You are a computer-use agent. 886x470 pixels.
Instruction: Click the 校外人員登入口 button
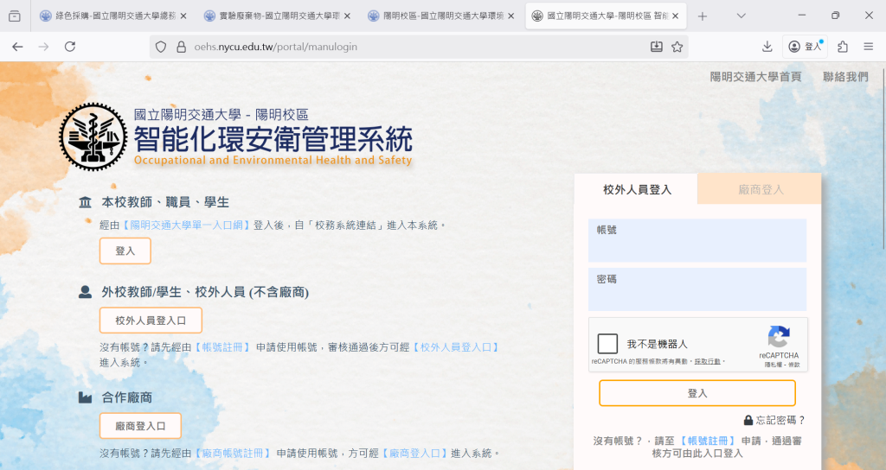[x=151, y=321]
